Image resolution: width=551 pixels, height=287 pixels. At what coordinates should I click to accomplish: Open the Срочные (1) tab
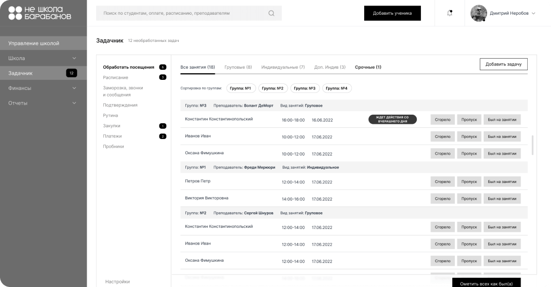click(x=368, y=67)
